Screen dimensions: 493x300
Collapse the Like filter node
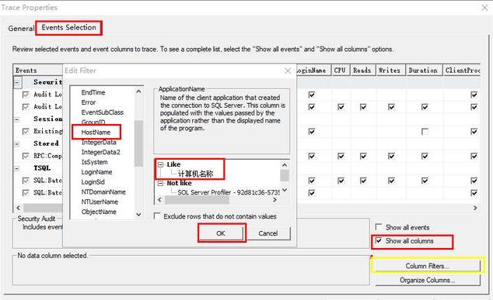tap(161, 164)
